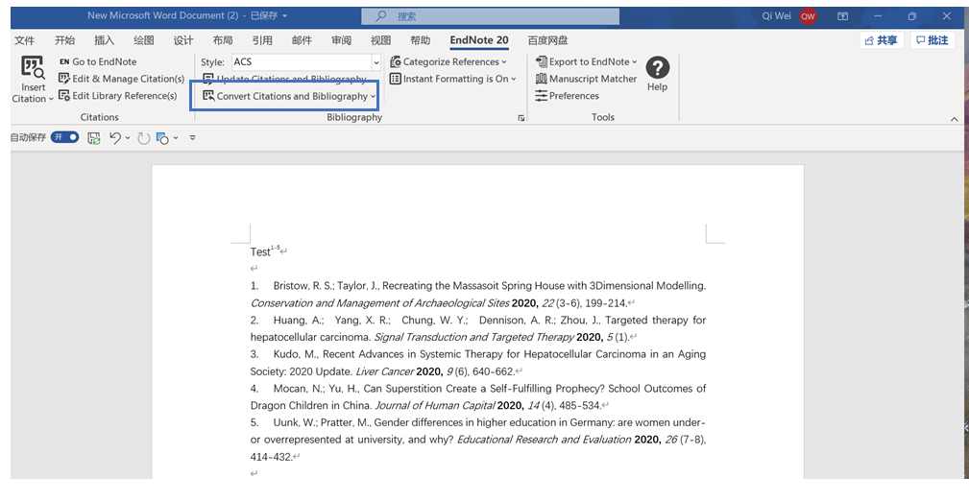Screen dimensions: 969x502
Task: Click the Save icon in quick access toolbar
Action: [94, 137]
